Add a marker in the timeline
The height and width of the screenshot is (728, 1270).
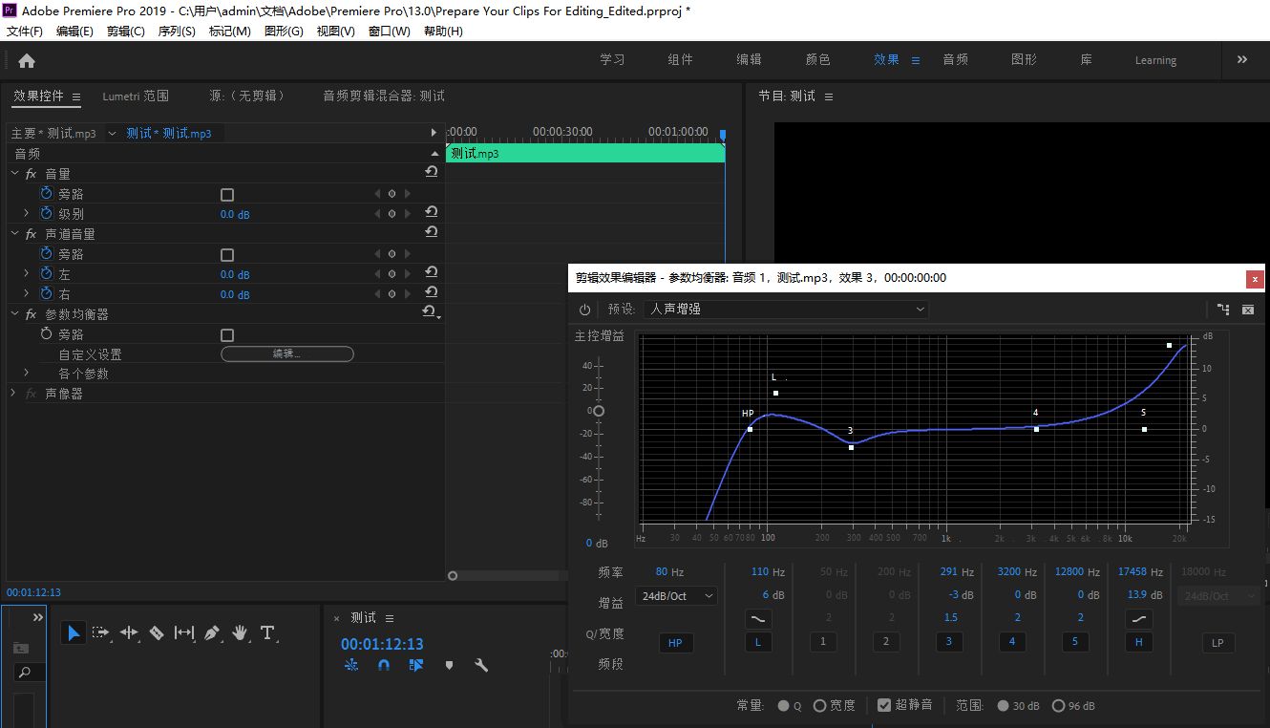pyautogui.click(x=449, y=666)
